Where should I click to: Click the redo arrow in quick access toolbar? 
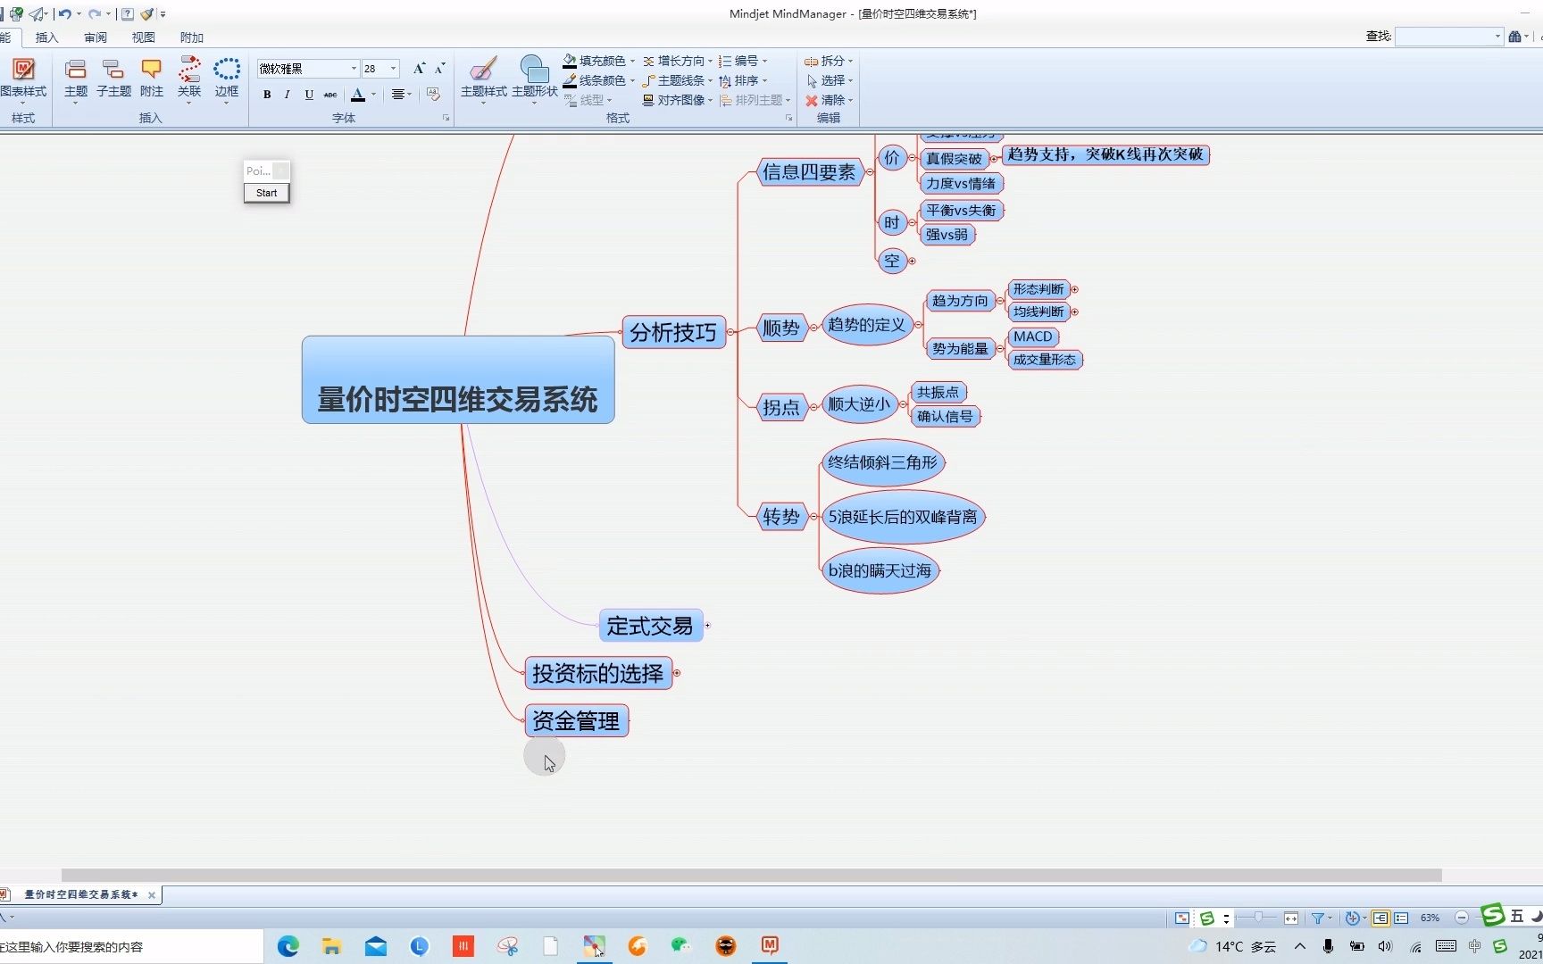(x=94, y=13)
